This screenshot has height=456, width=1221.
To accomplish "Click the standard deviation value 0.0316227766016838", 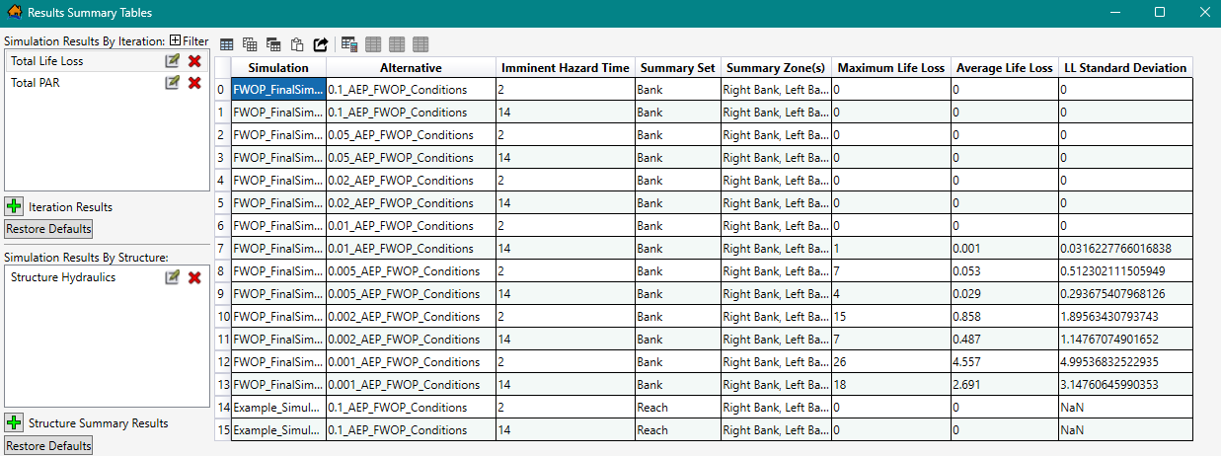I will [1125, 249].
